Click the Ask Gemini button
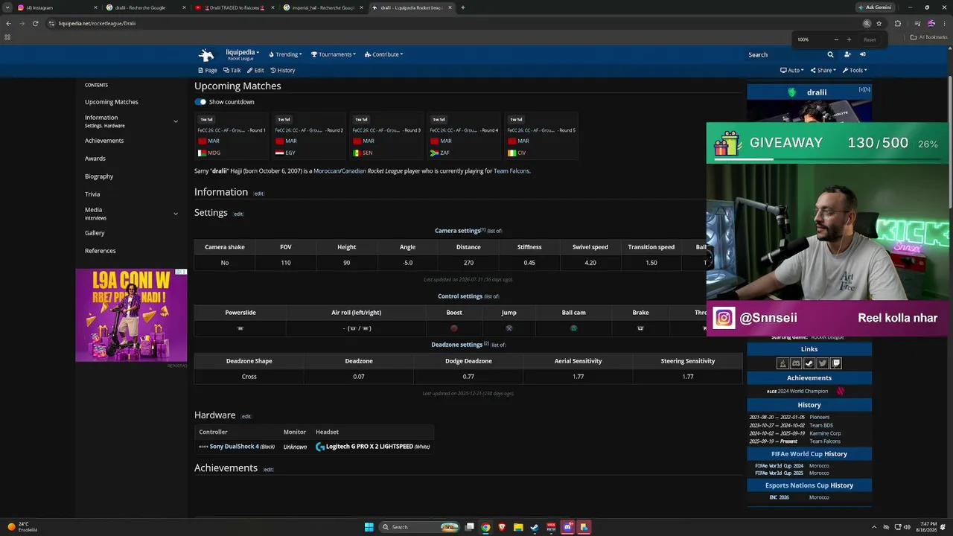Viewport: 953px width, 536px height. 874,7
